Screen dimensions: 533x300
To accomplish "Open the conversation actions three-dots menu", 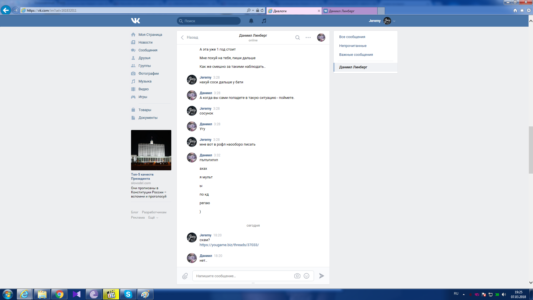I will pyautogui.click(x=308, y=37).
